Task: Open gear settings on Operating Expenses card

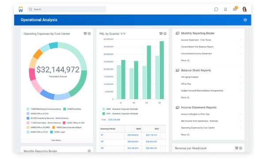Action: (x=89, y=34)
